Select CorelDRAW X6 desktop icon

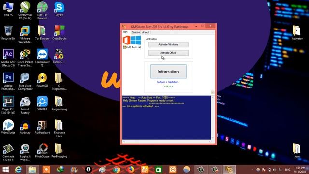tap(25, 11)
